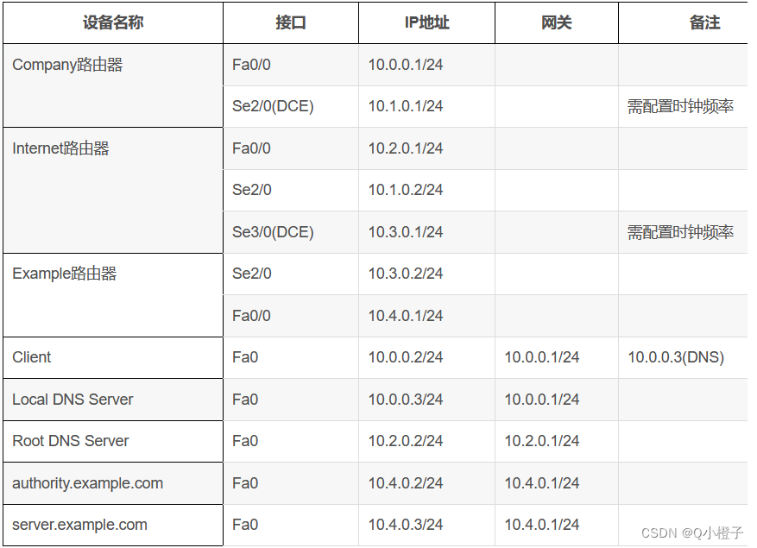The width and height of the screenshot is (757, 548).
Task: Click the gateway cell in the authority.example.com row
Action: point(557,483)
